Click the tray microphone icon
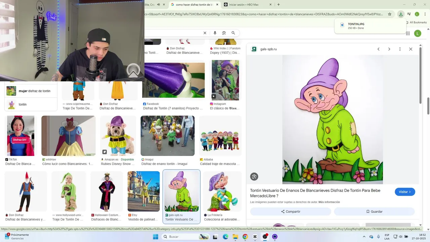 [379, 237]
